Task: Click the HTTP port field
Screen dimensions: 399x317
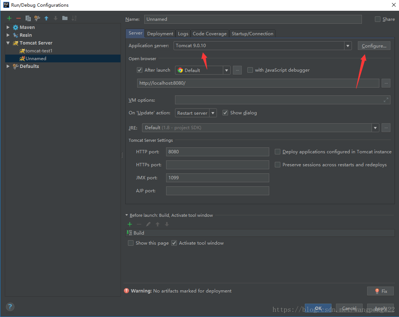Action: coord(218,151)
